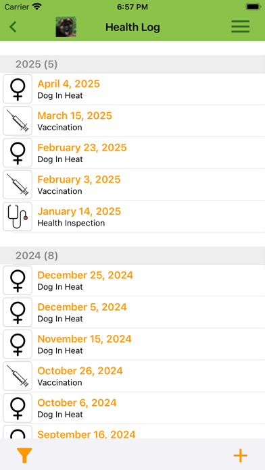Screen dimensions: 265x470
Task: Tap syringe icon for March 15, 2025
Action: point(18,121)
